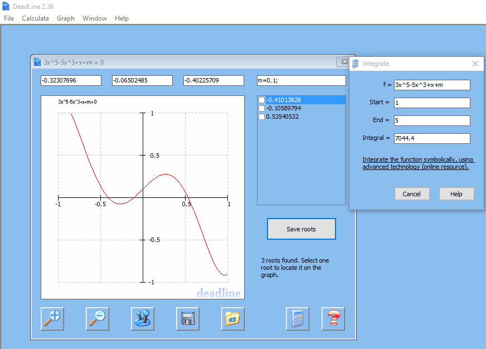The image size is (486, 349).
Task: Click the graph title 3x^5-5x^3+x+m=0
Action: [77, 101]
